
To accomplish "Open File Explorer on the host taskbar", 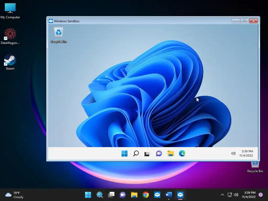I will tap(134, 195).
